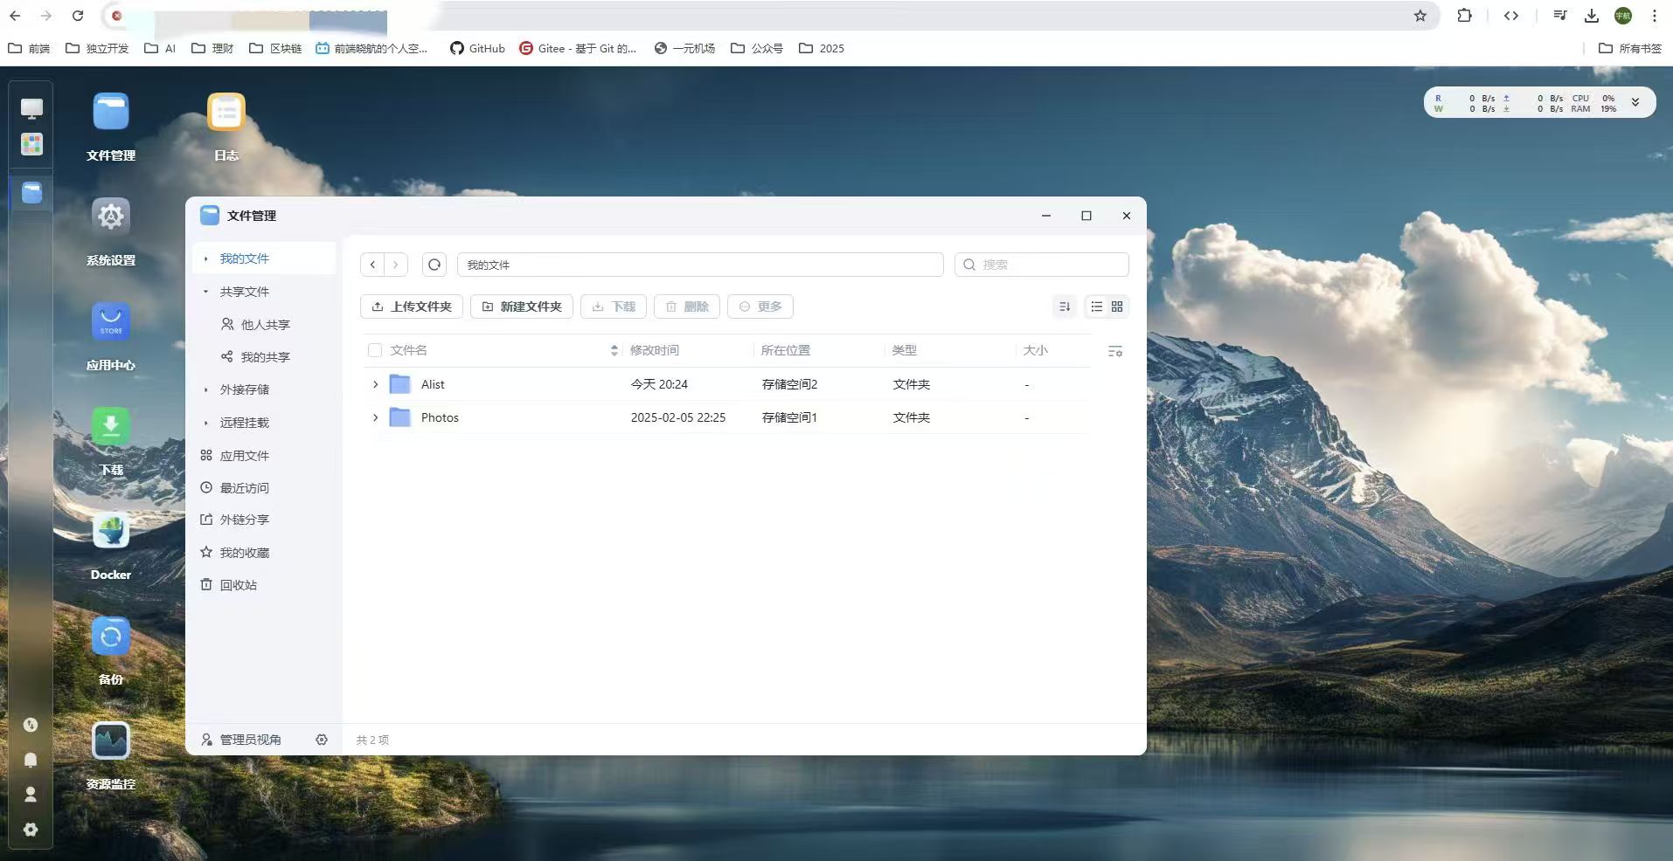This screenshot has width=1673, height=861.
Task: Select 最近访问 in the sidebar
Action: point(244,488)
